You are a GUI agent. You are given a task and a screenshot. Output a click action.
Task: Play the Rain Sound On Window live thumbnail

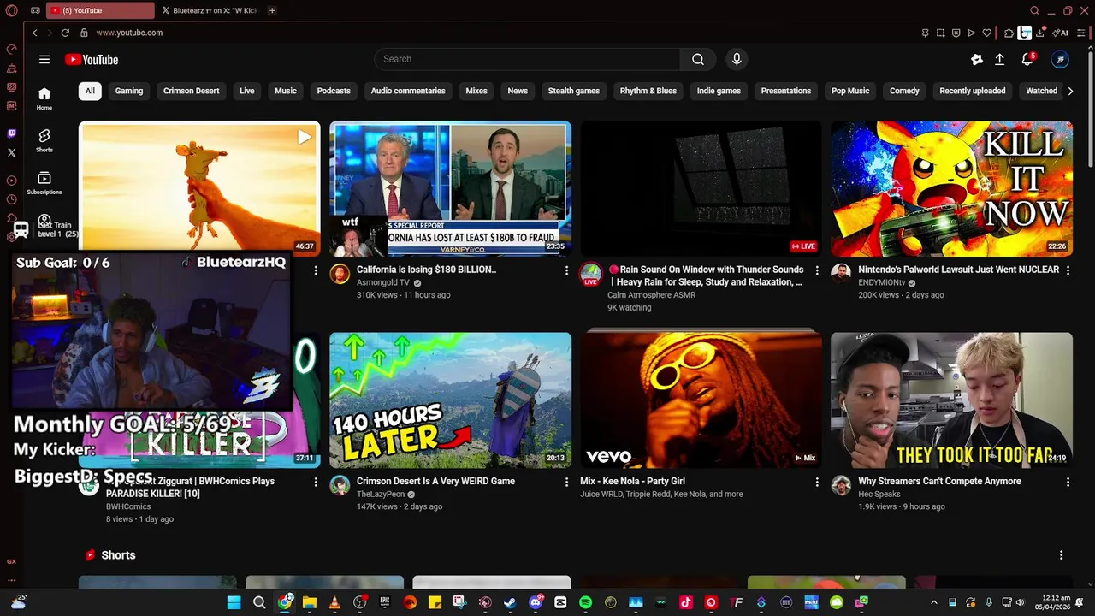(701, 188)
